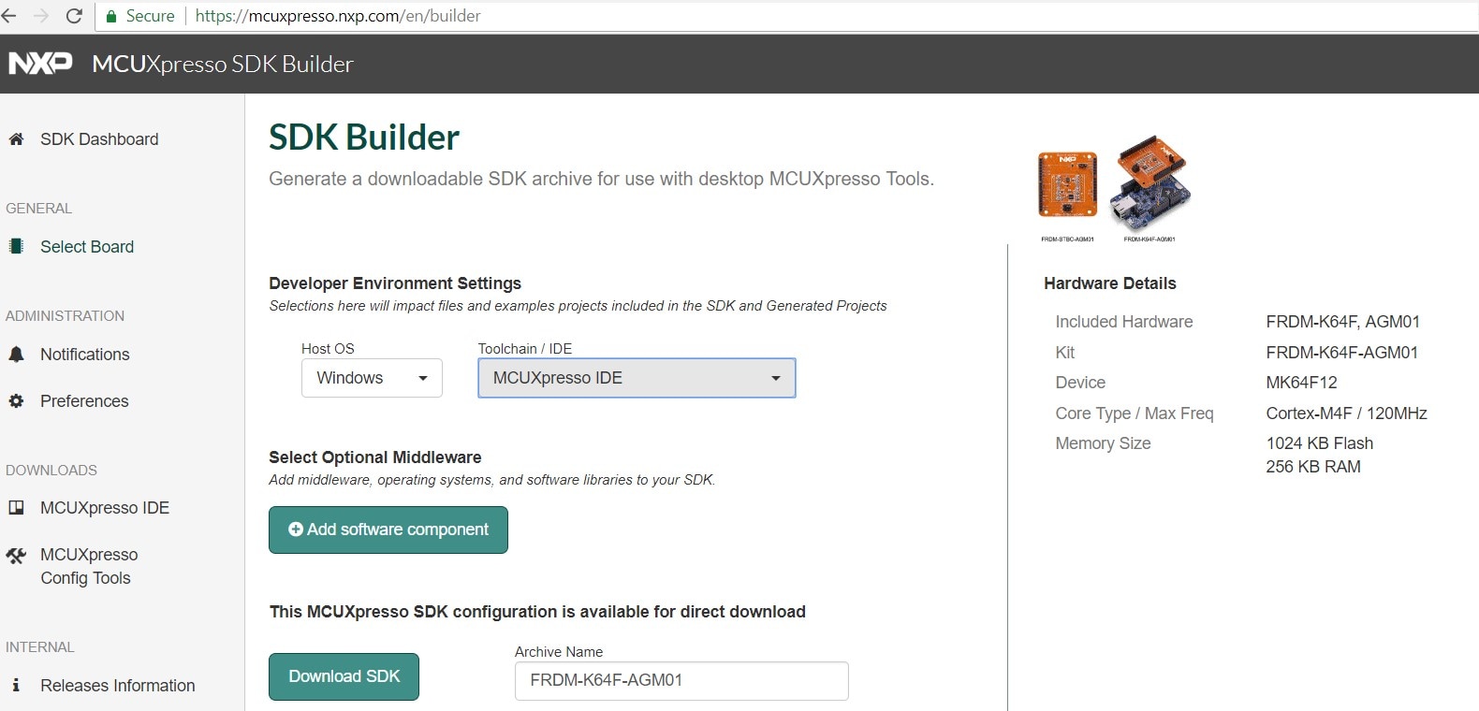1479x711 pixels.
Task: Select the FRDM-K64F-AGM01 board thumbnail
Action: click(1150, 185)
